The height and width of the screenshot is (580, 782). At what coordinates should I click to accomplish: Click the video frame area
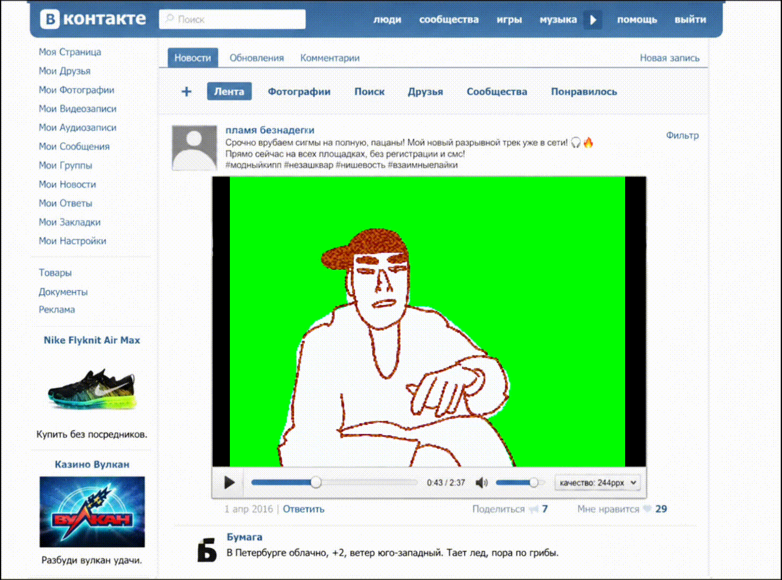(429, 322)
